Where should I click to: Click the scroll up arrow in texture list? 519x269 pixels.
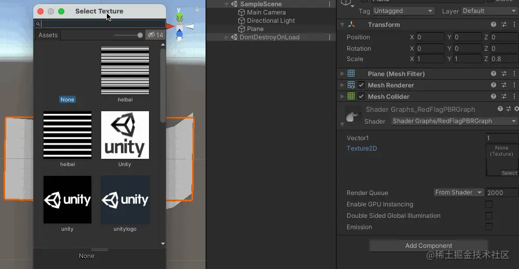click(x=163, y=44)
